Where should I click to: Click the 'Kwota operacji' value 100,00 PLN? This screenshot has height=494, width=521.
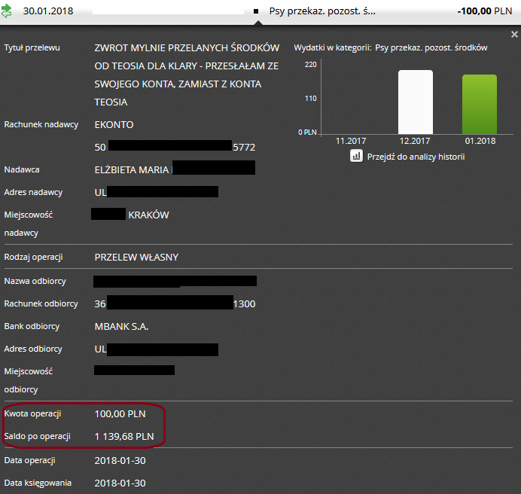click(120, 413)
